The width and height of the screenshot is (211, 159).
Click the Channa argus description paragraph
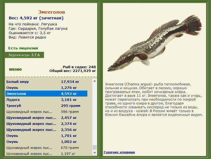pyautogui.click(x=154, y=100)
